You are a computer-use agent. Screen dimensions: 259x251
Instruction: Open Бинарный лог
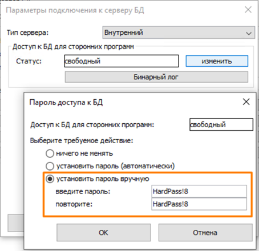[x=156, y=77]
